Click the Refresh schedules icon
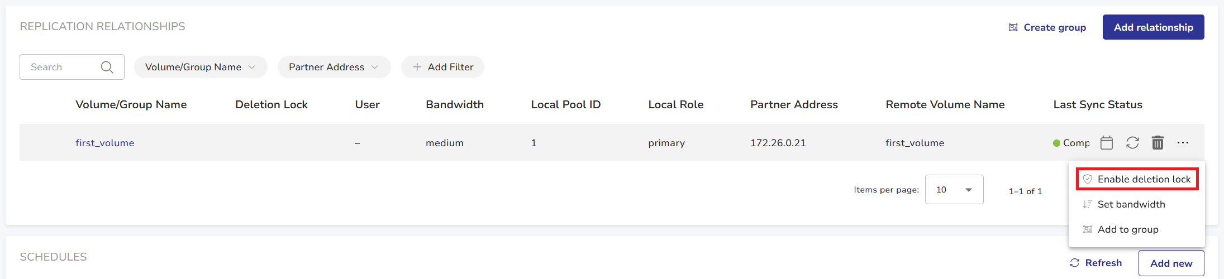 coord(1074,263)
